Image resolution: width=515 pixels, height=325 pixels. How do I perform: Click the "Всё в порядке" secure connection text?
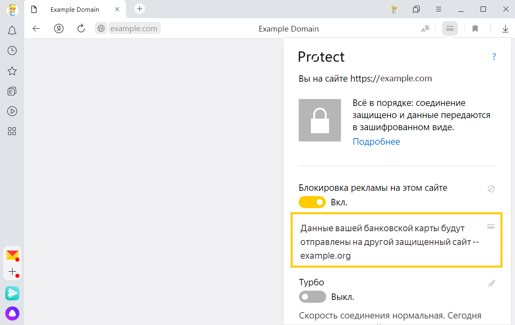click(x=421, y=115)
